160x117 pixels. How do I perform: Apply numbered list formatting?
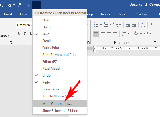point(106,25)
